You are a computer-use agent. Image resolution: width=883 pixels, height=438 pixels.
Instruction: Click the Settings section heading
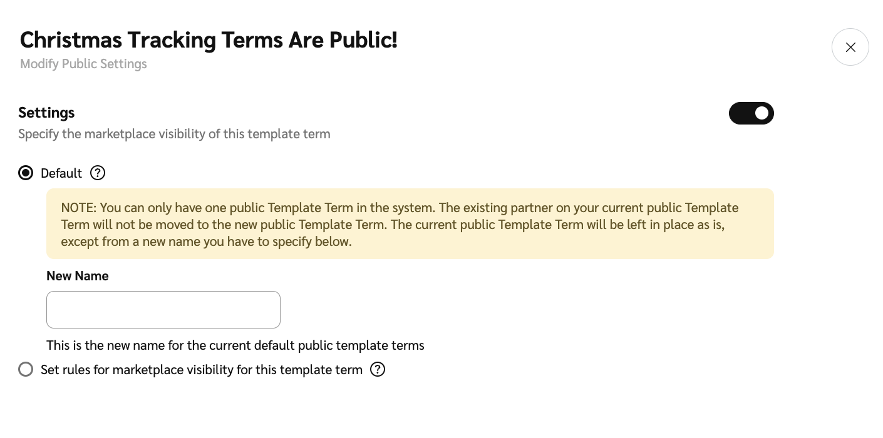[46, 113]
